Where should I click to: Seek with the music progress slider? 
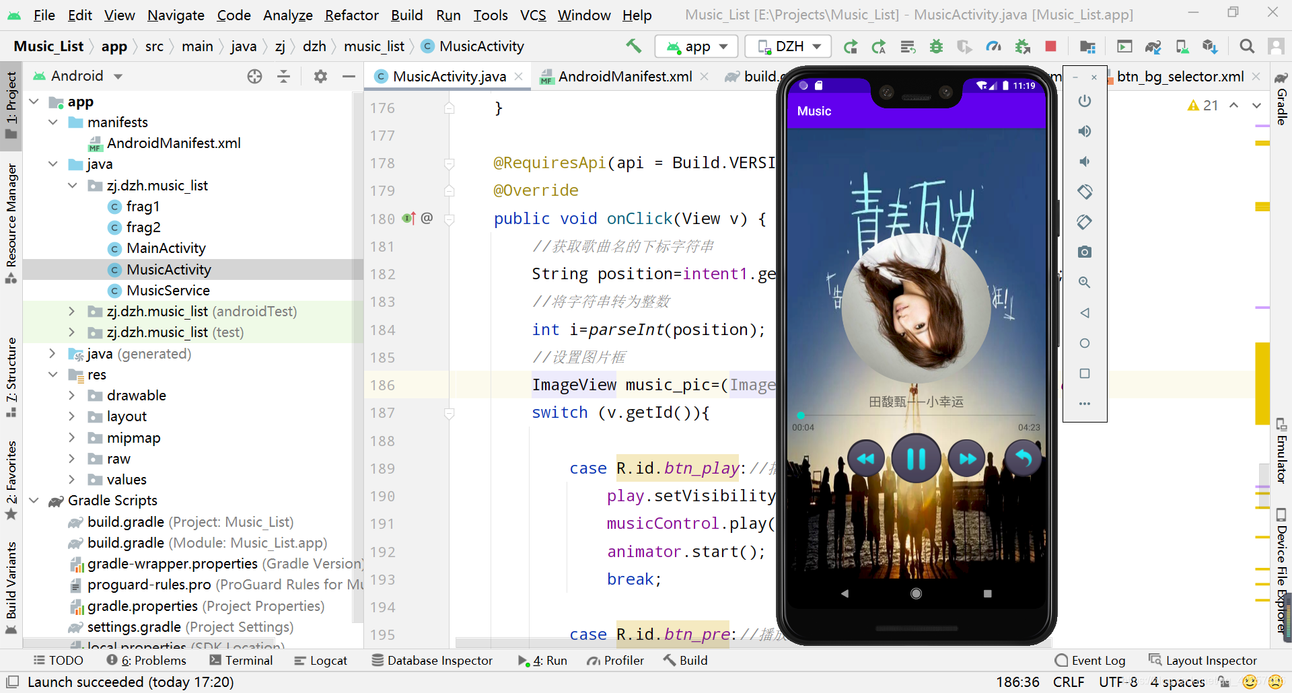916,415
